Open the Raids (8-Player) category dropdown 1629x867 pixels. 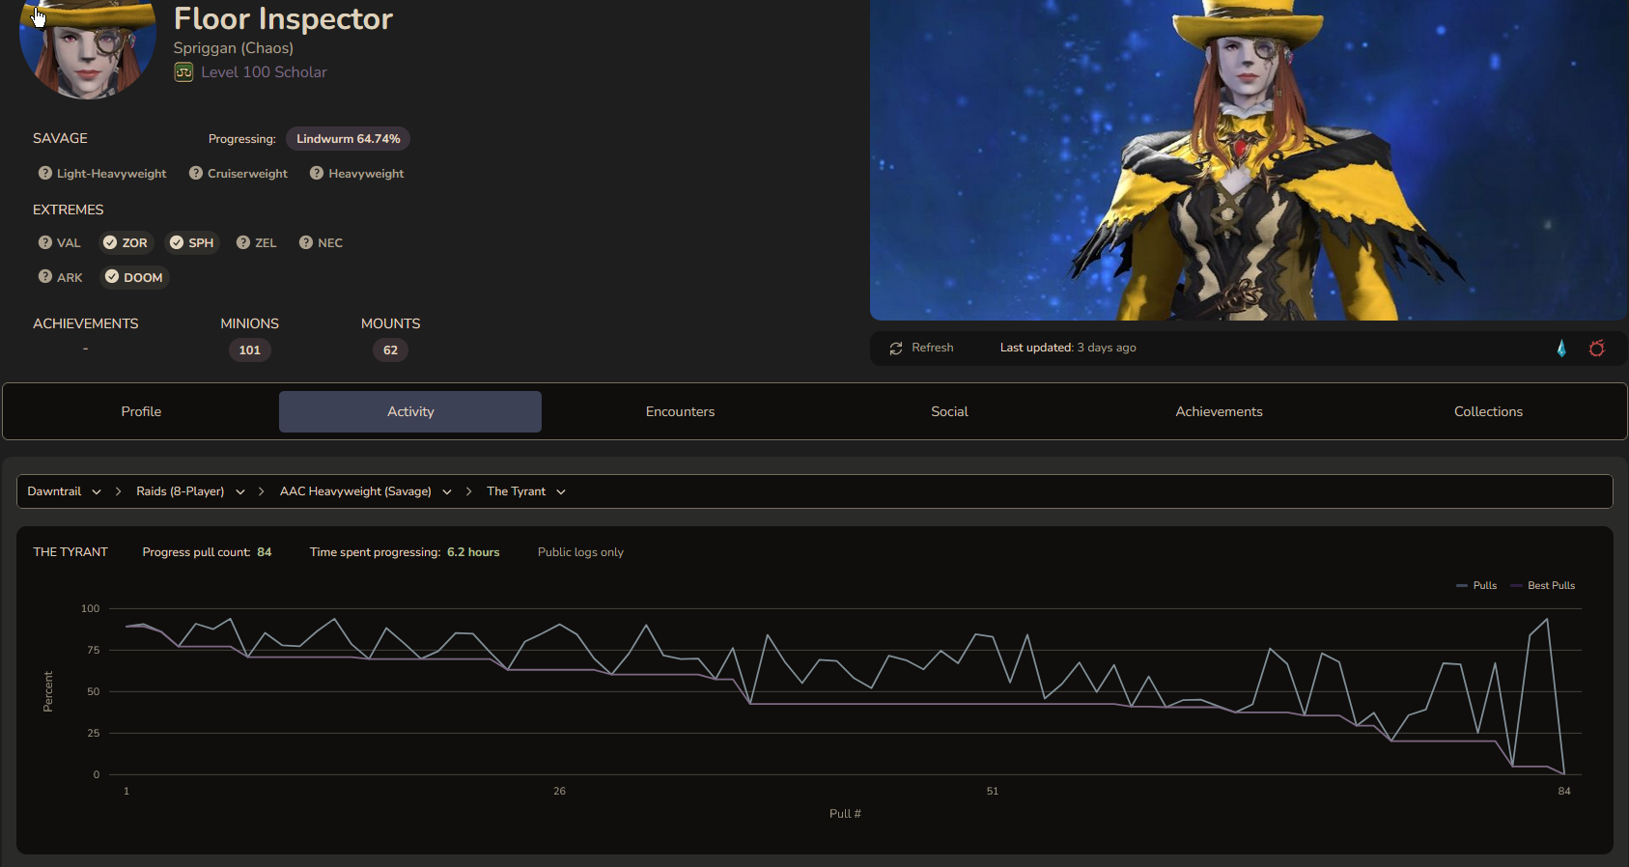(190, 491)
